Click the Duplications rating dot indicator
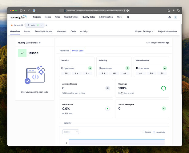This screenshot has height=153, width=189. click(107, 108)
